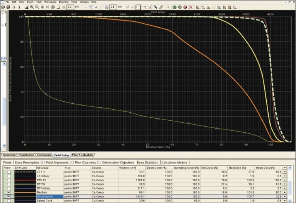Sort by the Volume [cm³] column header
Viewport: 296px width, 203px height.
(132, 168)
